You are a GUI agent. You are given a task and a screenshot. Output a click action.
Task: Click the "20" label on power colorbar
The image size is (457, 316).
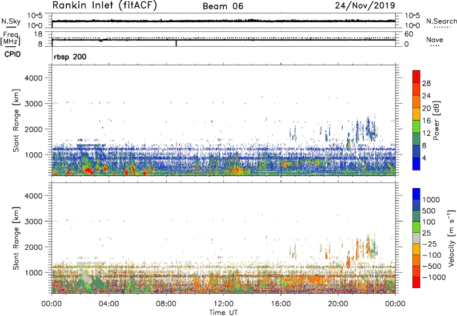tap(426, 108)
